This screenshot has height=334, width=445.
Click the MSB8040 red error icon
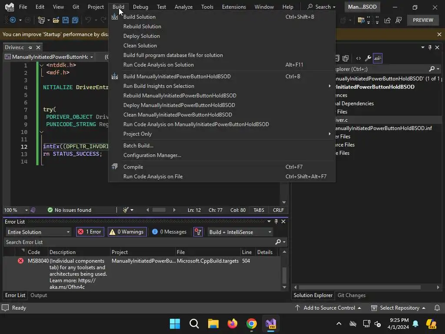click(x=21, y=261)
